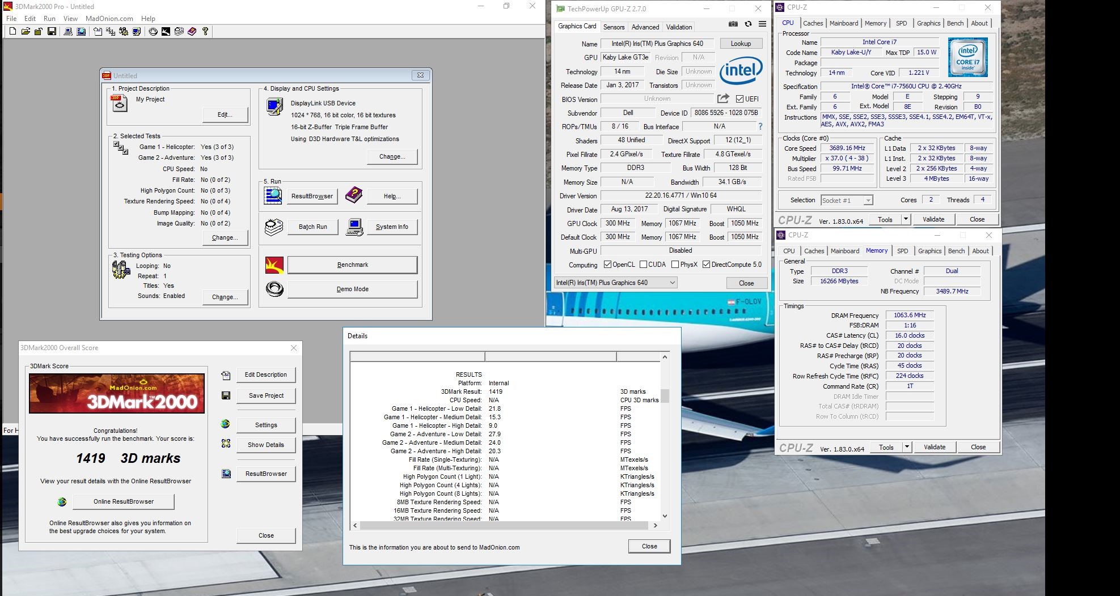Click the ResultBrowser icon in Run section
This screenshot has height=596, width=1120.
(x=273, y=195)
